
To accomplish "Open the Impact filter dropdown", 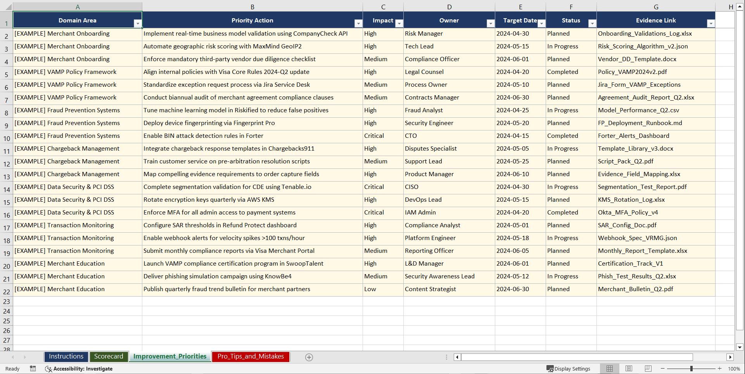I will tap(399, 24).
